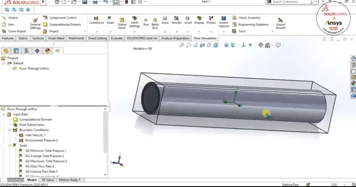
Task: Open General Settings
Action: click(x=35, y=24)
